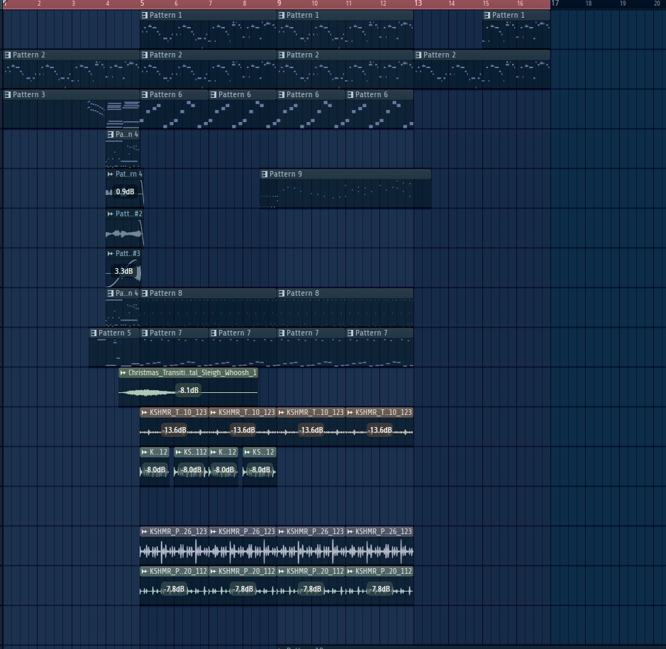Click -13.6dB label on KSHMR_T clip at bar 7
The height and width of the screenshot is (649, 666).
coord(243,431)
